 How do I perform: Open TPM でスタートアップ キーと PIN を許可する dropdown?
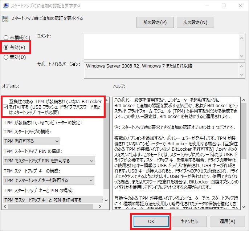coord(53,199)
